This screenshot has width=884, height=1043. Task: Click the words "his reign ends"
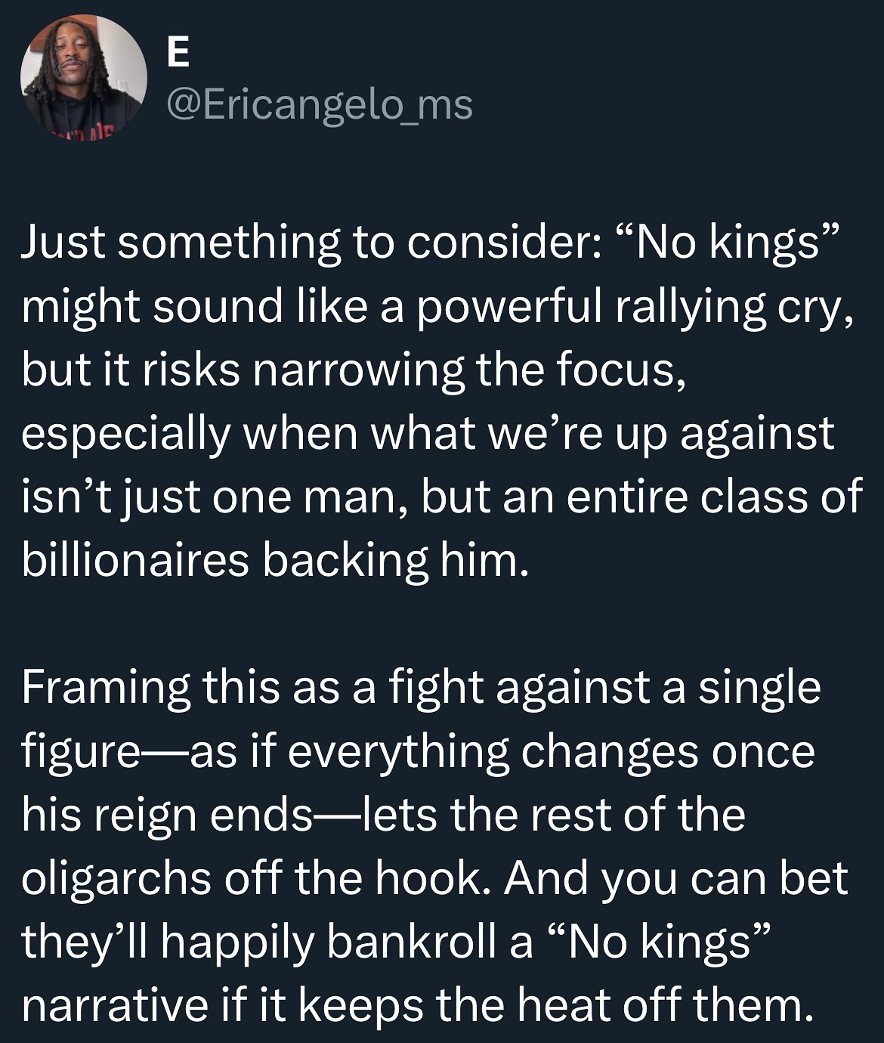click(166, 815)
